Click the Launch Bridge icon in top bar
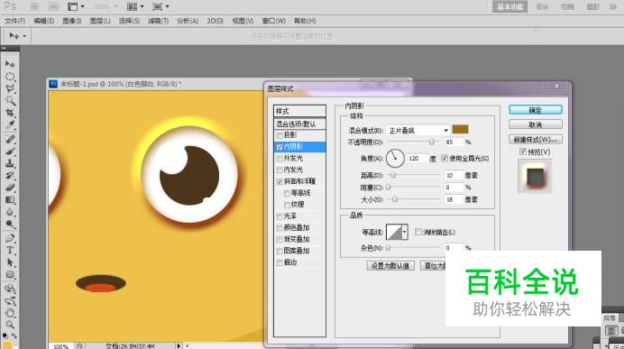 [x=34, y=6]
